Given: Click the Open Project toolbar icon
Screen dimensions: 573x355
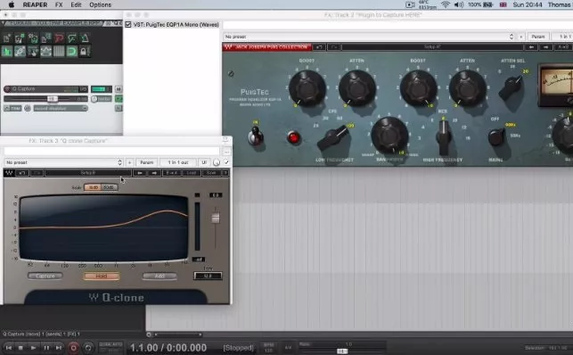Looking at the screenshot, I should click(x=20, y=38).
